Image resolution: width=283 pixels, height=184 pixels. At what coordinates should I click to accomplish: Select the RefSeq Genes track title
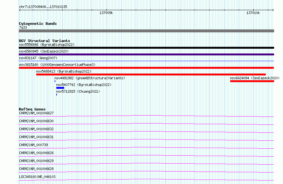(32, 109)
